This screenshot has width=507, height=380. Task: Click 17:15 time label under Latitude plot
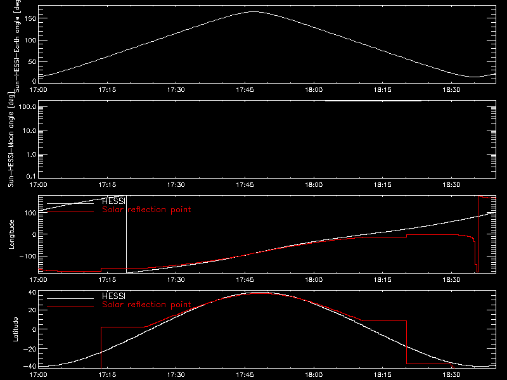(107, 375)
